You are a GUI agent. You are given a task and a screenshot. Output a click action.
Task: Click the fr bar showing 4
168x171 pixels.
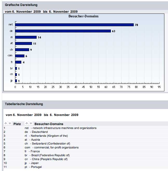[x=18, y=62]
